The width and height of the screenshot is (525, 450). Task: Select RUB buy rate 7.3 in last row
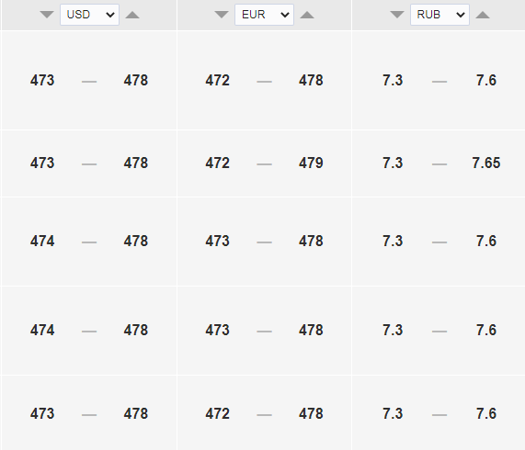(393, 414)
